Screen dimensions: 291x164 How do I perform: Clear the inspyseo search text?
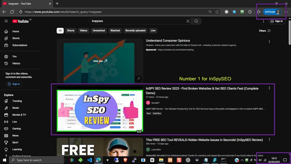coord(188,21)
